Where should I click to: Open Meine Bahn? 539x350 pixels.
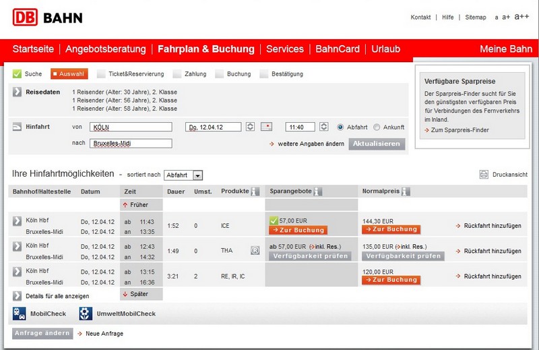click(x=506, y=49)
